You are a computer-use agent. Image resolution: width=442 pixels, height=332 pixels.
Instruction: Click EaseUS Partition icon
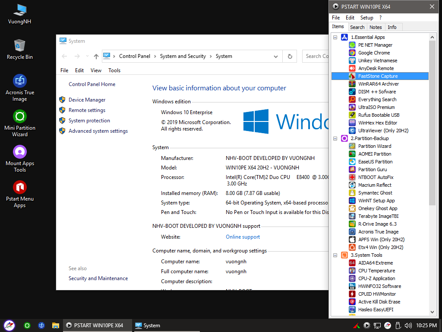[352, 162]
